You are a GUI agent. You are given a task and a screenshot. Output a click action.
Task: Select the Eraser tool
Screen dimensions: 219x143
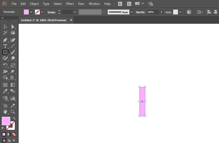[x=13, y=58]
